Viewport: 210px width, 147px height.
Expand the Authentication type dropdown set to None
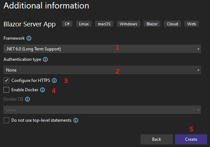(x=102, y=70)
